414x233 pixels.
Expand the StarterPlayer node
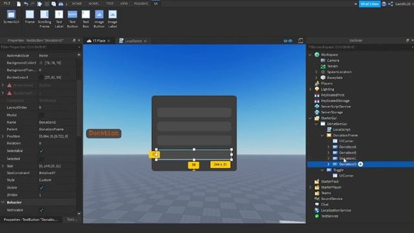tap(310, 187)
